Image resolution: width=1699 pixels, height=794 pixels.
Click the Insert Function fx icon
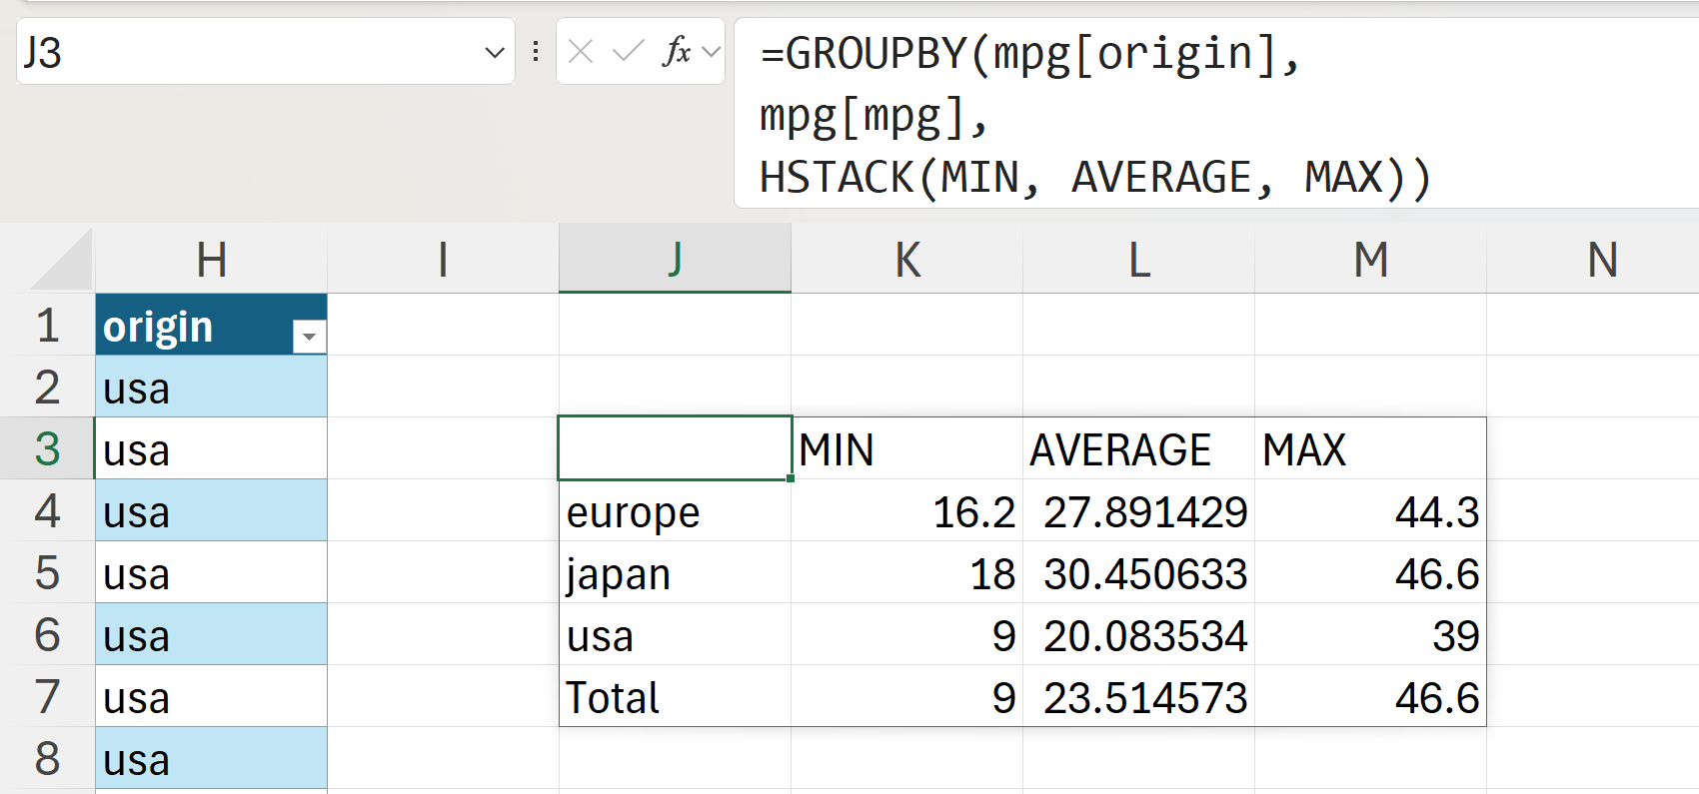click(x=676, y=51)
